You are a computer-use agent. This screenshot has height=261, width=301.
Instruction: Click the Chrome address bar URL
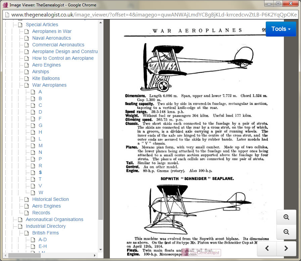pos(154,14)
